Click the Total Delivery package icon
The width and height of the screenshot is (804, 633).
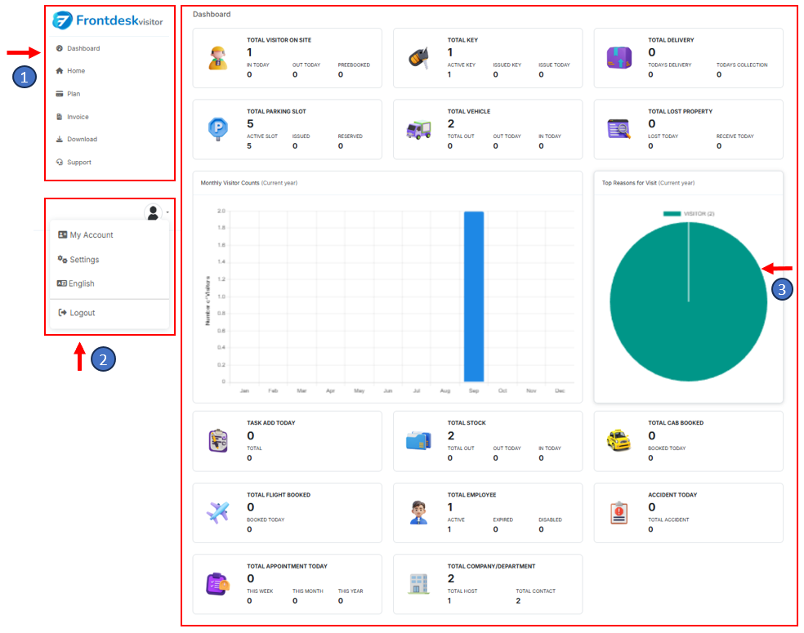click(x=619, y=58)
